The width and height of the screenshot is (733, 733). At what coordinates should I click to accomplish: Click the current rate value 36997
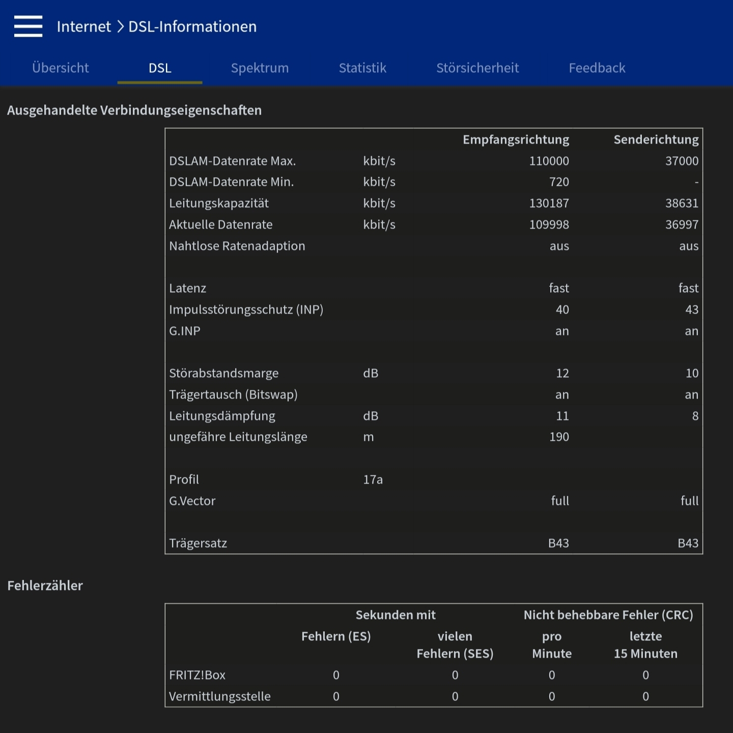tap(682, 224)
